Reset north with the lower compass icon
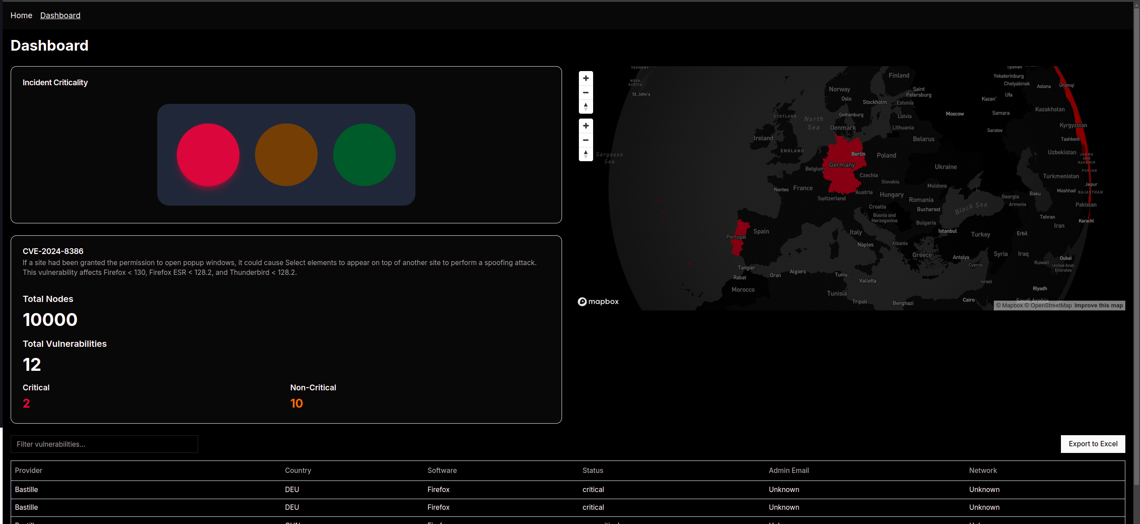This screenshot has height=524, width=1140. 586,154
